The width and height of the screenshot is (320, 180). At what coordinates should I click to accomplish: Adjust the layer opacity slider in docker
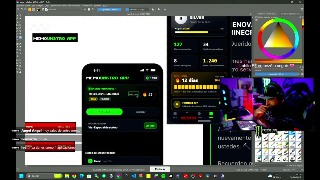click(x=277, y=74)
